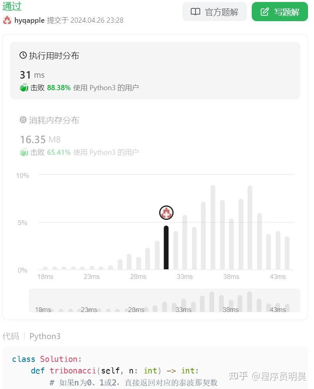
Task: Click the green clapping-hand icon next to 击败 88.38%
Action: (24, 87)
